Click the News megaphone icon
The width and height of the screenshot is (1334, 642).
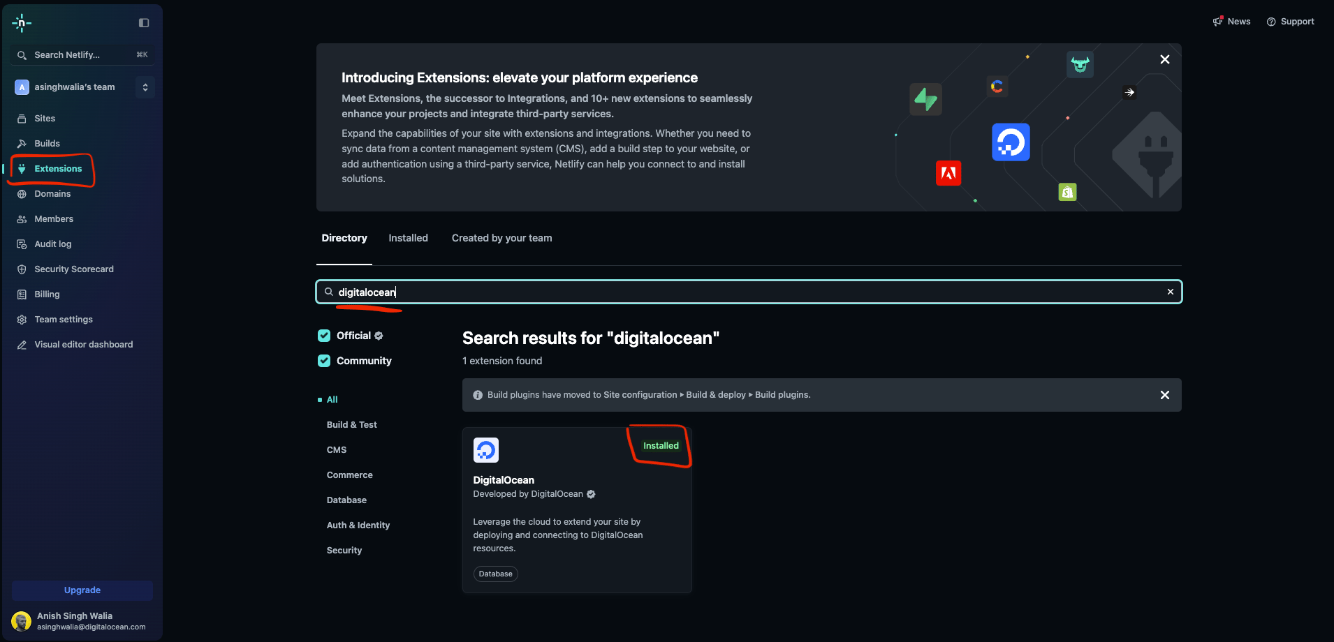pyautogui.click(x=1218, y=22)
